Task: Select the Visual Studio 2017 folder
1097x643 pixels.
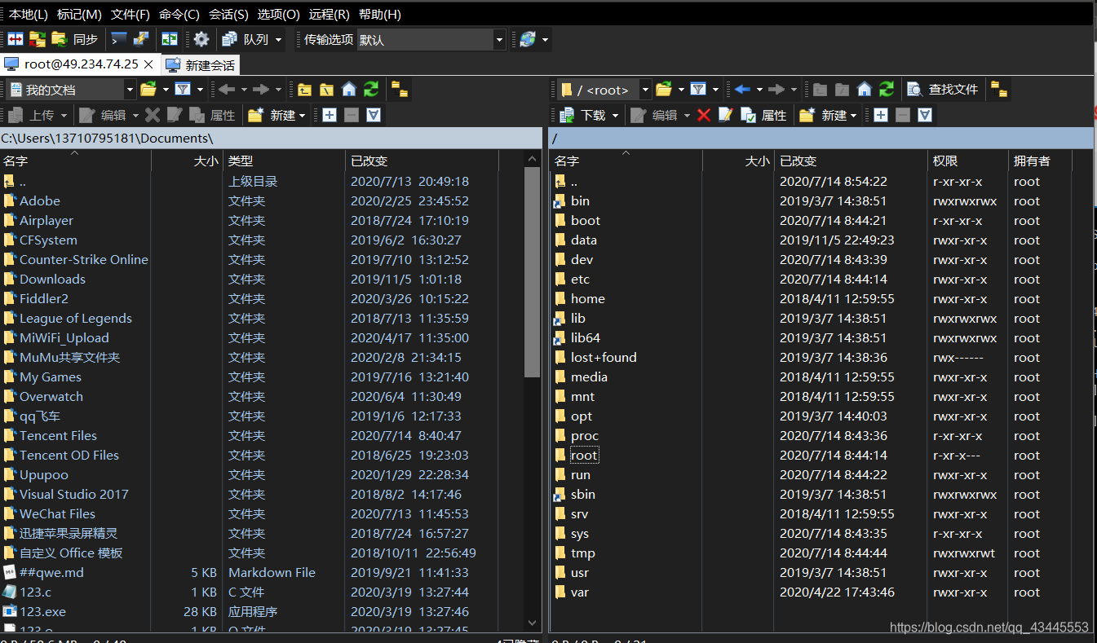Action: [73, 495]
